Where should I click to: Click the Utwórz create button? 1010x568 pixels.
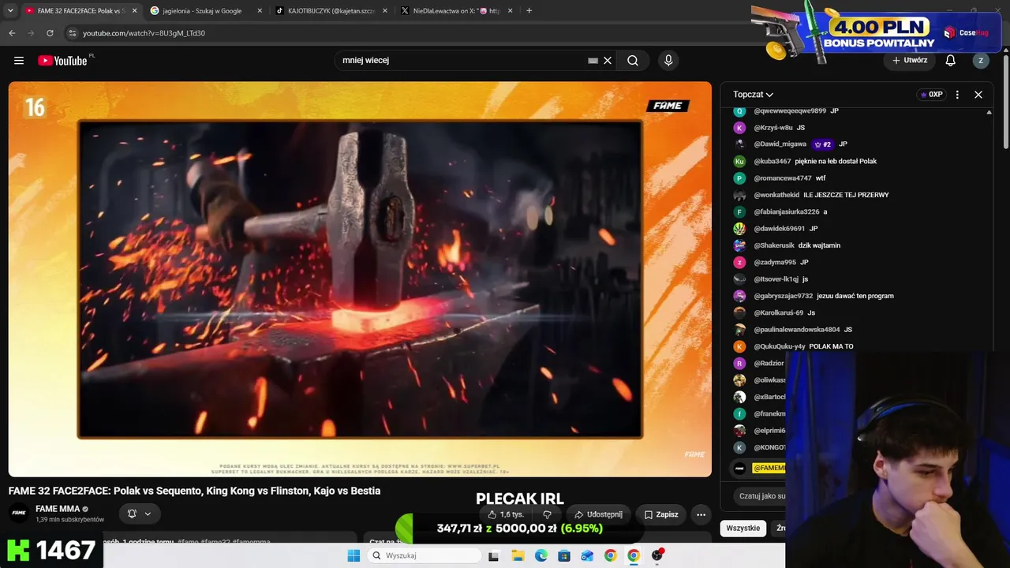(x=910, y=61)
